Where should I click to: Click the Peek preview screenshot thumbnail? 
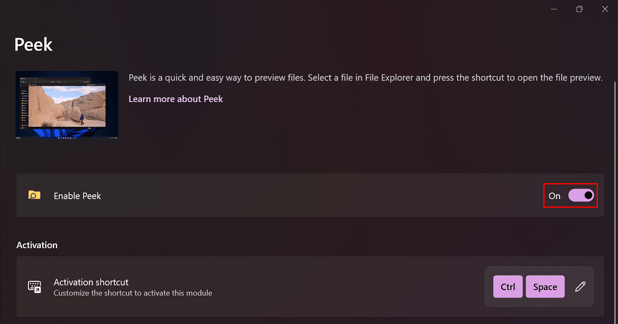pyautogui.click(x=67, y=105)
